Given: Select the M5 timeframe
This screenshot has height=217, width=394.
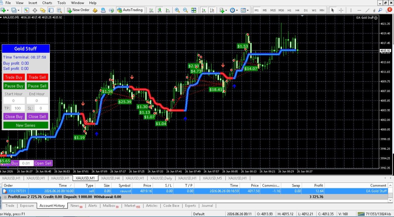Looking at the screenshot, I should (265, 10).
